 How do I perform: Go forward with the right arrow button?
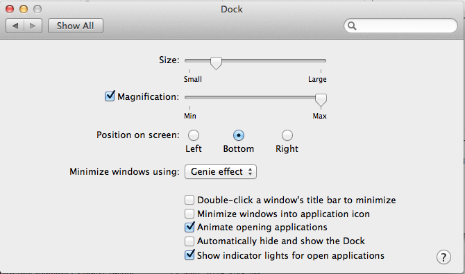[x=33, y=26]
